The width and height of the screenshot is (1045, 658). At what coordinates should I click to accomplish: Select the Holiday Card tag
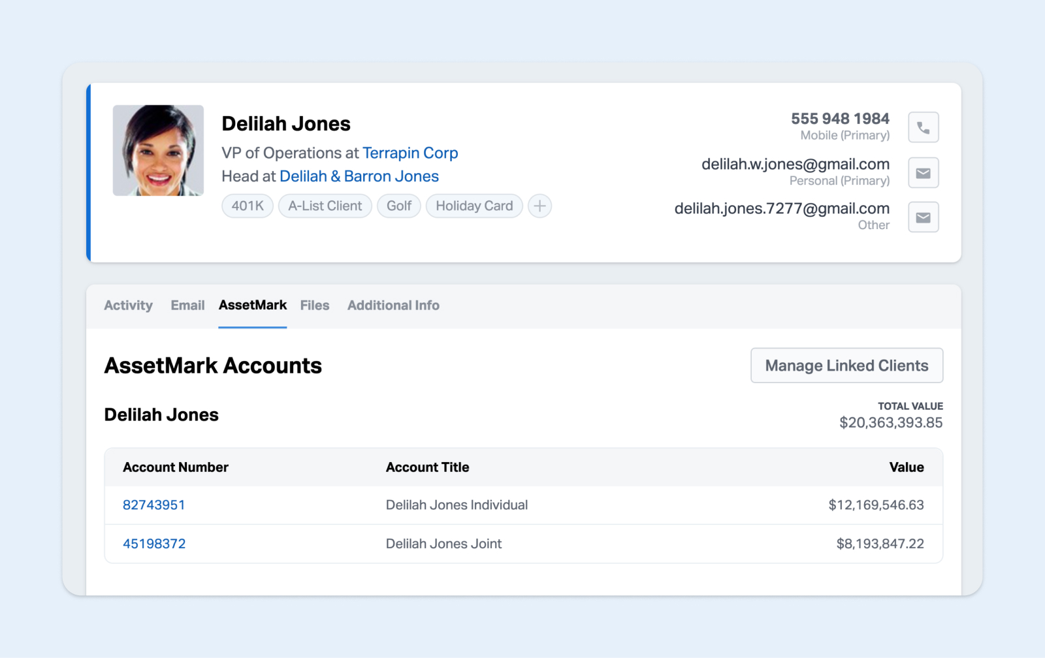474,206
